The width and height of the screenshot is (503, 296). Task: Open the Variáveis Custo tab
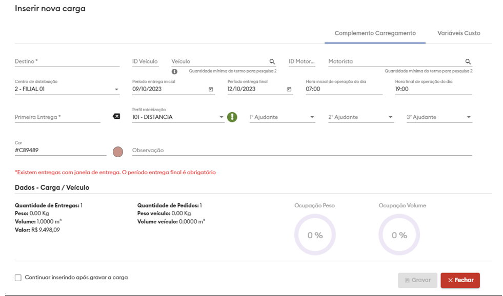458,33
